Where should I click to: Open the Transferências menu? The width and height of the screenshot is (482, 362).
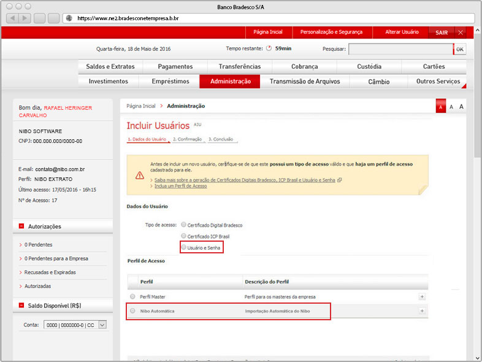(x=239, y=66)
